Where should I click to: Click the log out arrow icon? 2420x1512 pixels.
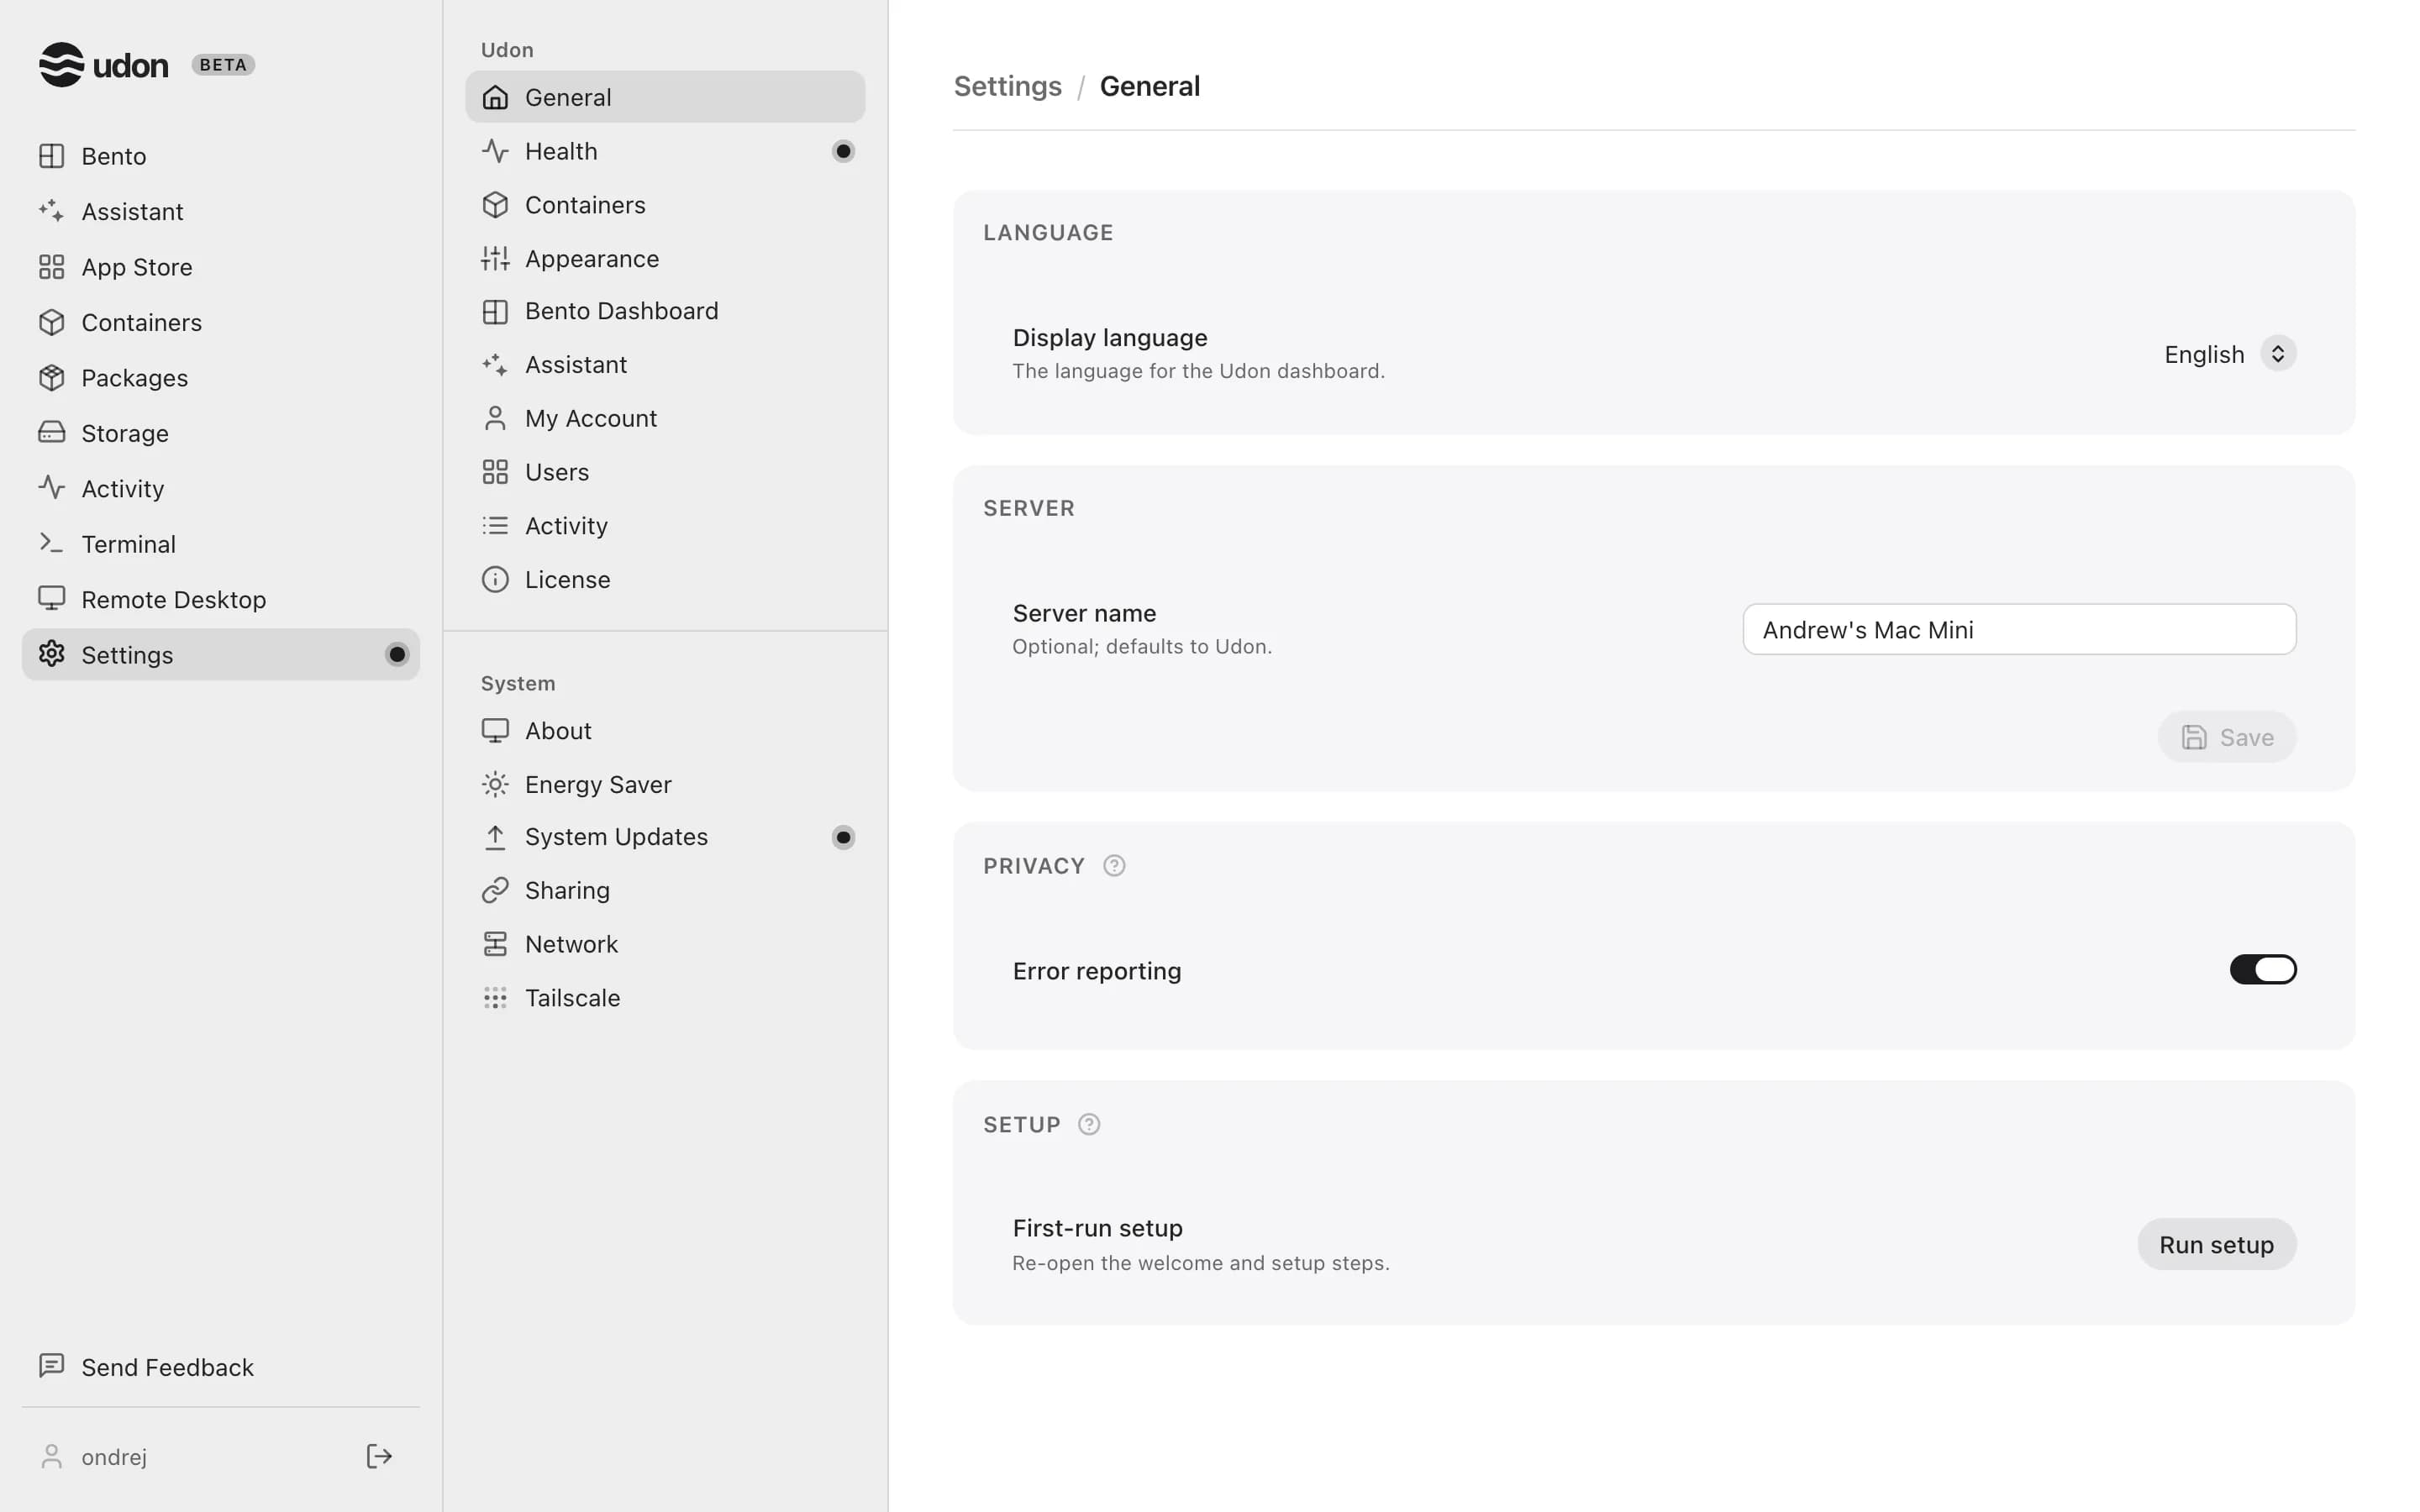point(379,1456)
